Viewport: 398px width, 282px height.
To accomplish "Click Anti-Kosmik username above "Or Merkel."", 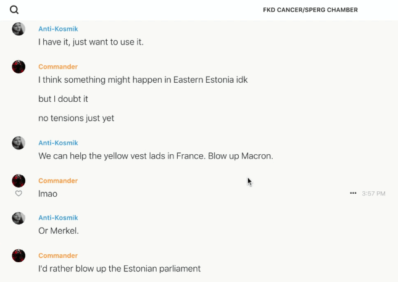I will (x=58, y=218).
